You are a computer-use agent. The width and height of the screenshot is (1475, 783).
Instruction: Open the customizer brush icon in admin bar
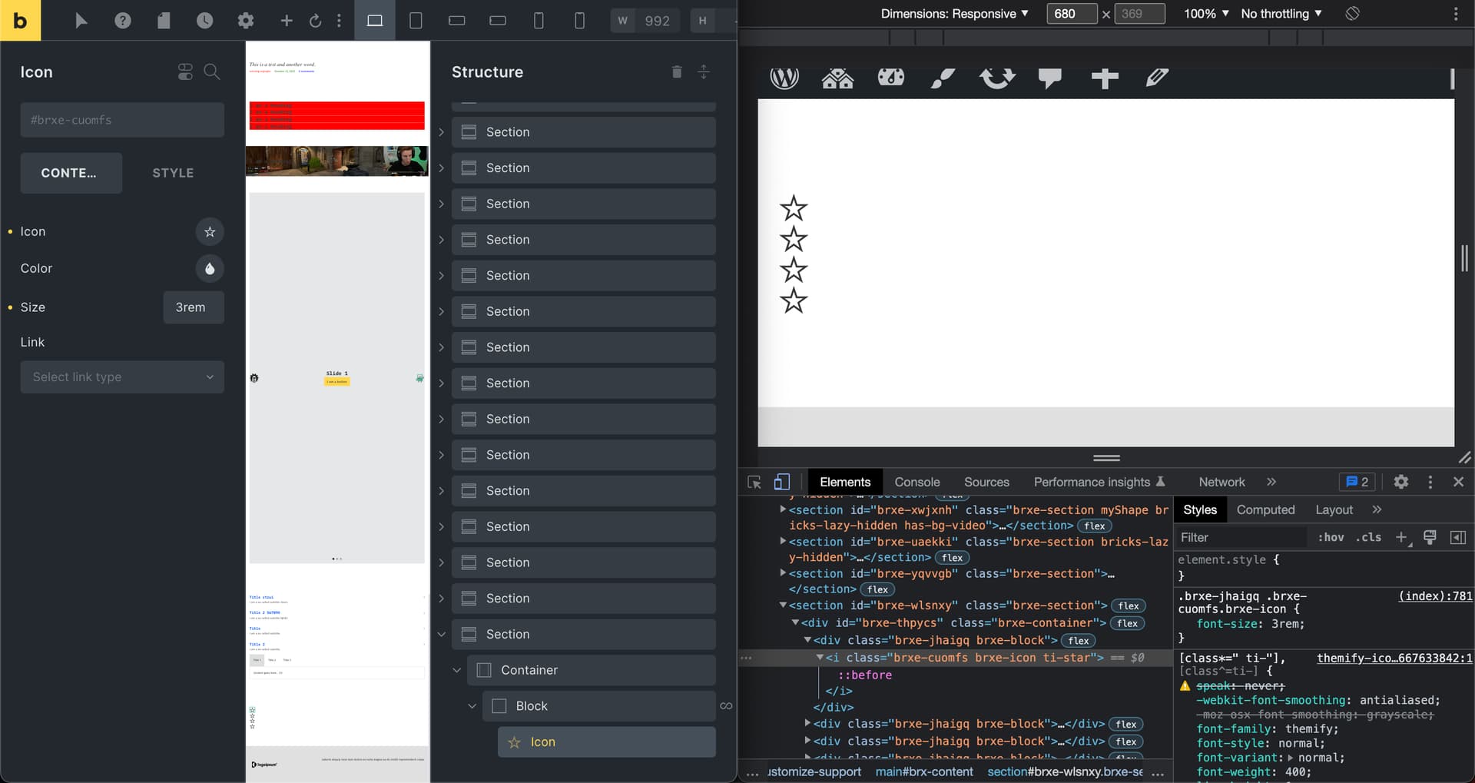click(943, 78)
